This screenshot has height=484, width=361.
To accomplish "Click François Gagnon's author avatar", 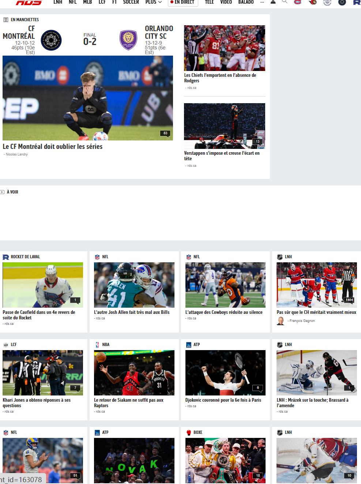I will coord(281,321).
